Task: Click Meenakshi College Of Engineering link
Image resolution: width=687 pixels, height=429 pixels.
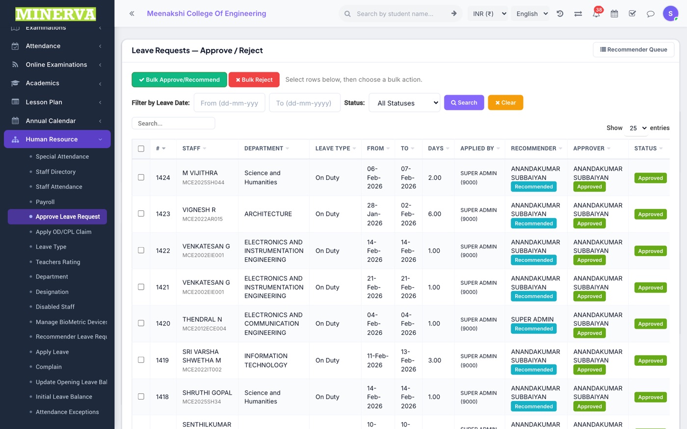Action: click(207, 14)
